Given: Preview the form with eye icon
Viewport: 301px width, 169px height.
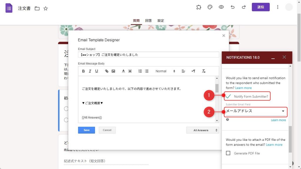Looking at the screenshot, I should click(221, 7).
